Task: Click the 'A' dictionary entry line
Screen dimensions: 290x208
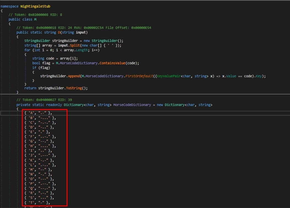Action: pyautogui.click(x=38, y=113)
